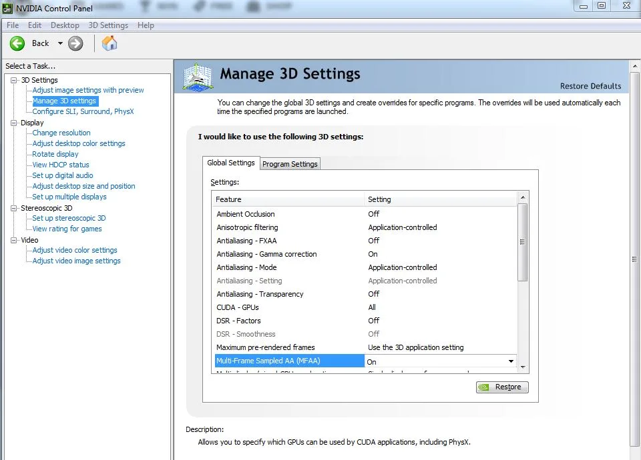The height and width of the screenshot is (460, 641).
Task: Click Use the 3D application setting value
Action: click(x=416, y=347)
